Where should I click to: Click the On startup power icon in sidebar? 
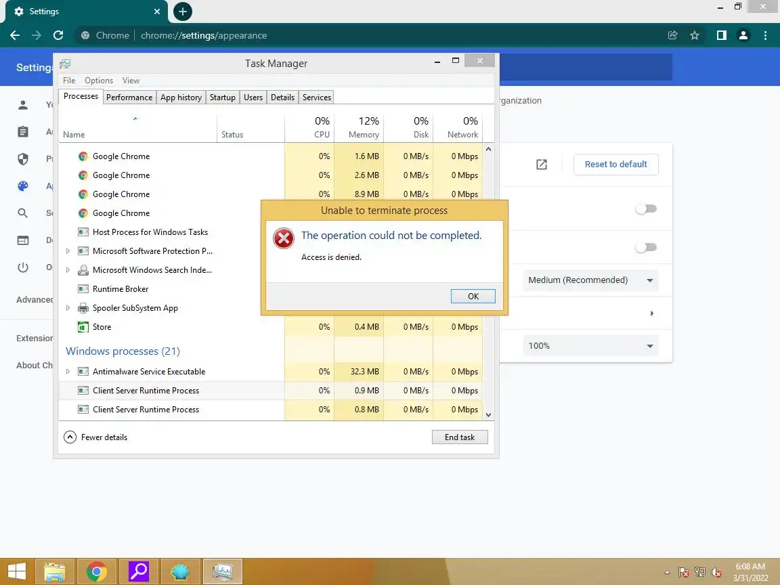(x=23, y=267)
